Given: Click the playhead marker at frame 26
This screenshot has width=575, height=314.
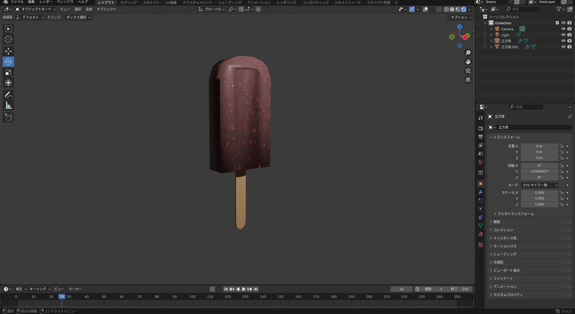Looking at the screenshot, I should 61,296.
